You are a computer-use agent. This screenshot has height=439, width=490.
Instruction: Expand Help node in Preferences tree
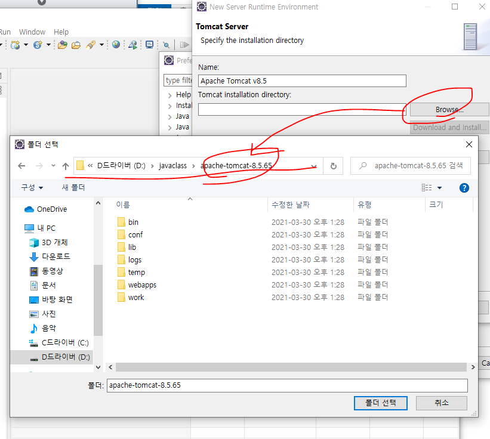tap(170, 95)
